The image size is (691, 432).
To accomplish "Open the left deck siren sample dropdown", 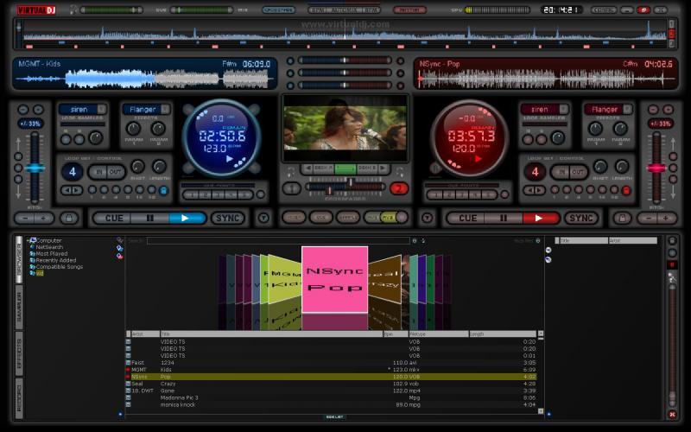I will pos(102,110).
